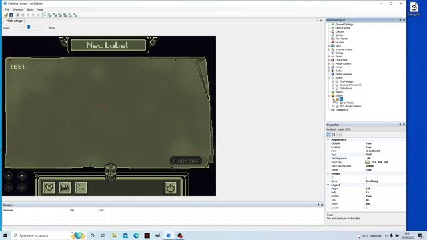Open the File menu
Image resolution: width=427 pixels, height=240 pixels.
pos(7,9)
